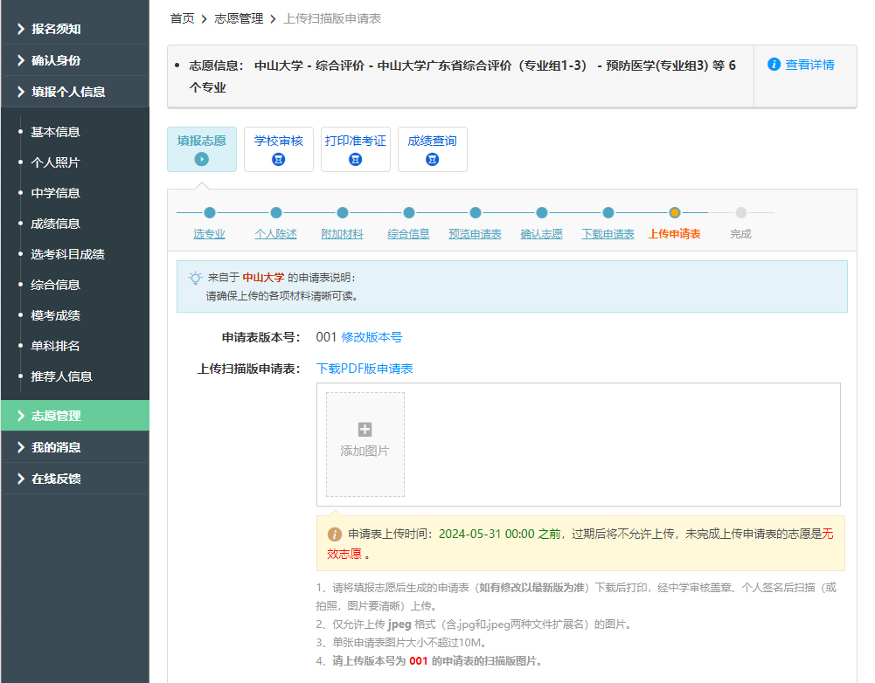Click the hourglass icon under 学校审核
This screenshot has height=683, width=875.
point(279,157)
